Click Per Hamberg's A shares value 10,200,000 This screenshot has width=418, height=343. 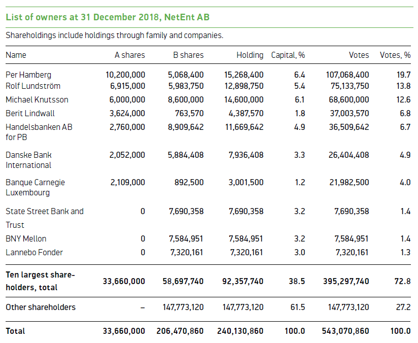pyautogui.click(x=125, y=75)
